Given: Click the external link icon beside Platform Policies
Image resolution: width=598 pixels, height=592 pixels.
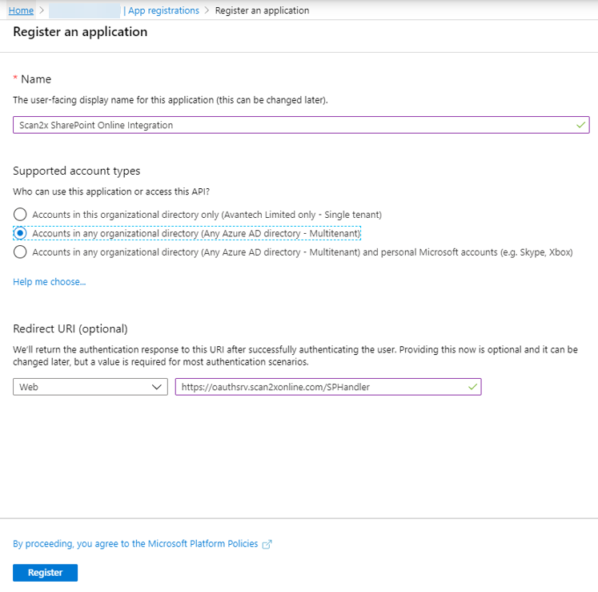Looking at the screenshot, I should [267, 544].
